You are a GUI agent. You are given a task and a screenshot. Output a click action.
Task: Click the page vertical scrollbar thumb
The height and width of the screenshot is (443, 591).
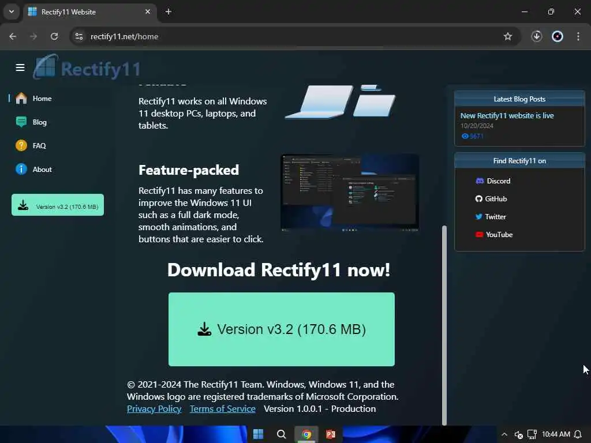click(x=444, y=325)
